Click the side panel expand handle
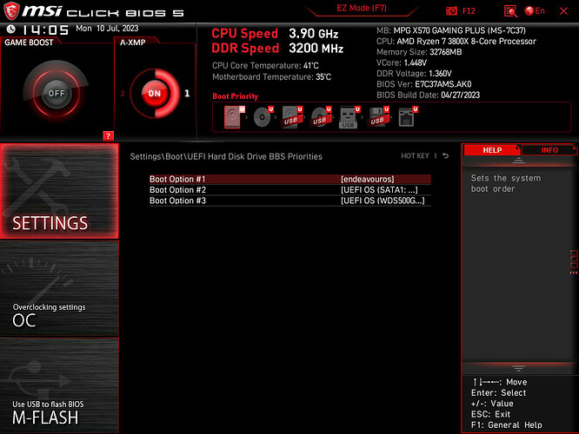This screenshot has width=579, height=434. click(574, 262)
